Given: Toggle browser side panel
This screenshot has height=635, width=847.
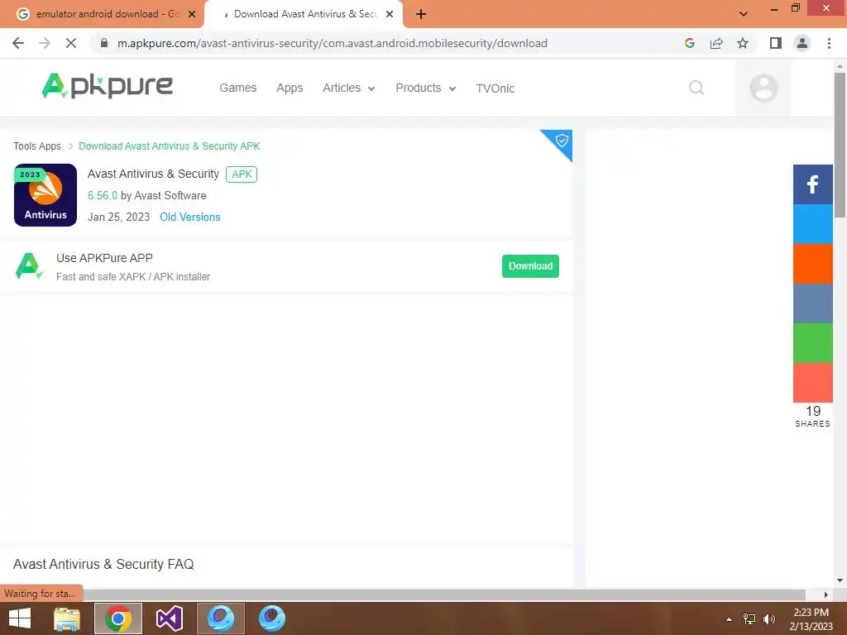Looking at the screenshot, I should 776,43.
